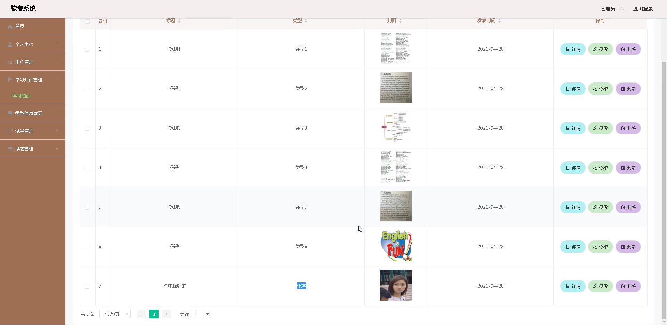Select 学习知识 in the sidebar submenu
667x325 pixels.
point(22,96)
